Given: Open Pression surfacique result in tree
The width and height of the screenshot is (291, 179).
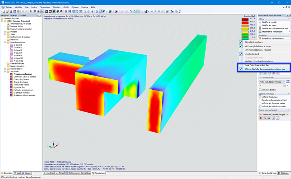Looking at the screenshot, I should pos(23,74).
